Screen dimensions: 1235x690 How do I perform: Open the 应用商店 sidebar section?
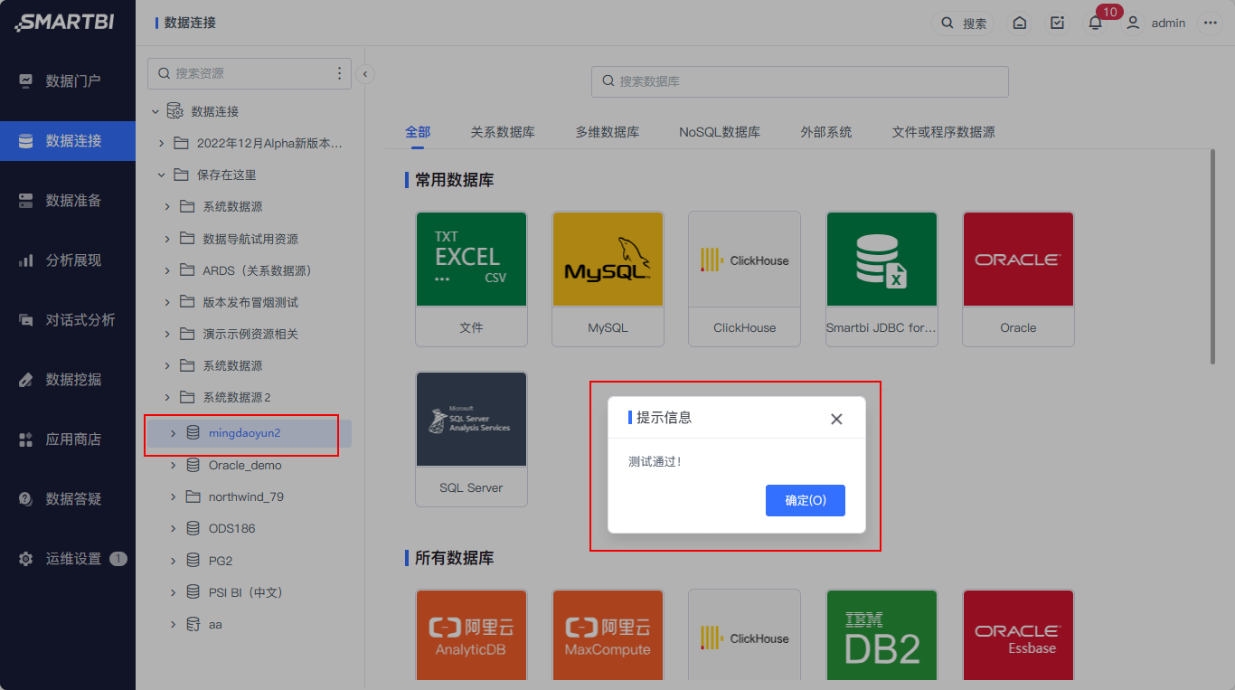coord(68,439)
